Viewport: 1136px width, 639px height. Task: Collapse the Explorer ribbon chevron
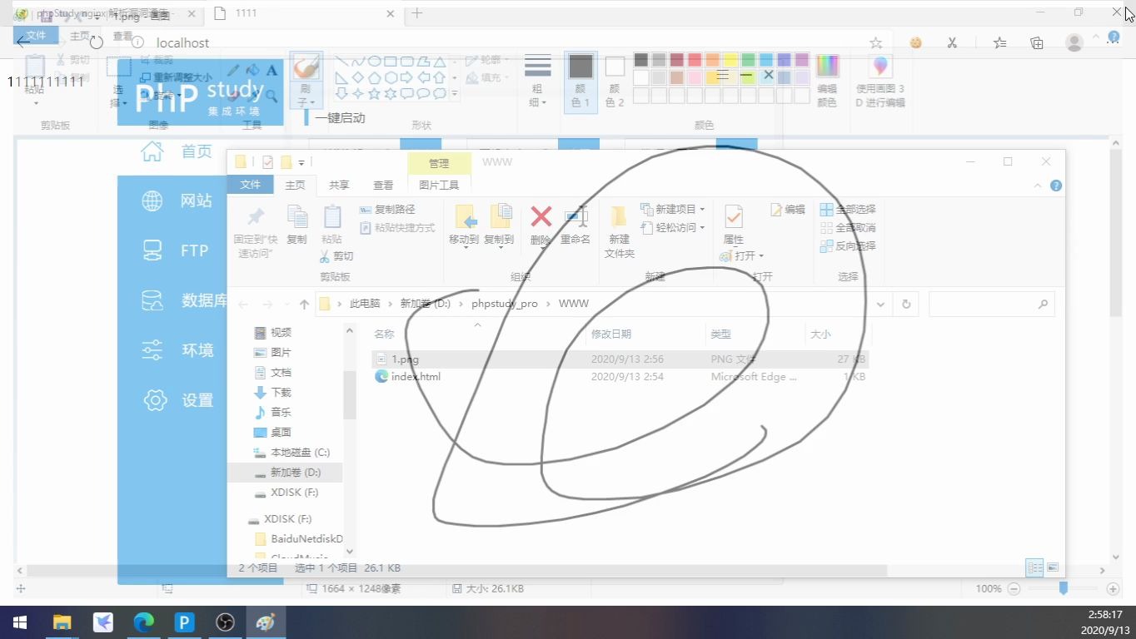1038,186
